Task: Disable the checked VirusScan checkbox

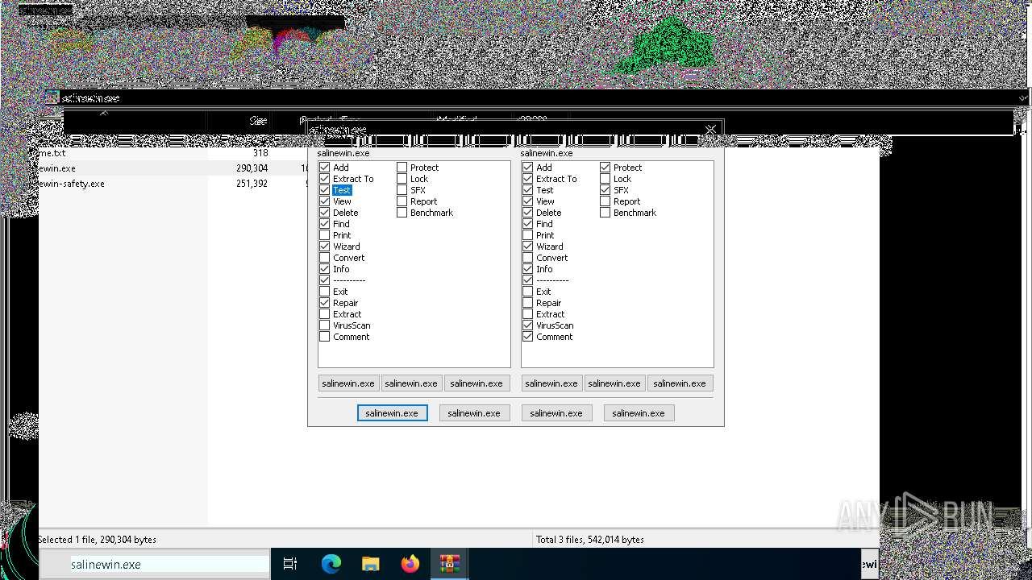Action: (x=528, y=325)
